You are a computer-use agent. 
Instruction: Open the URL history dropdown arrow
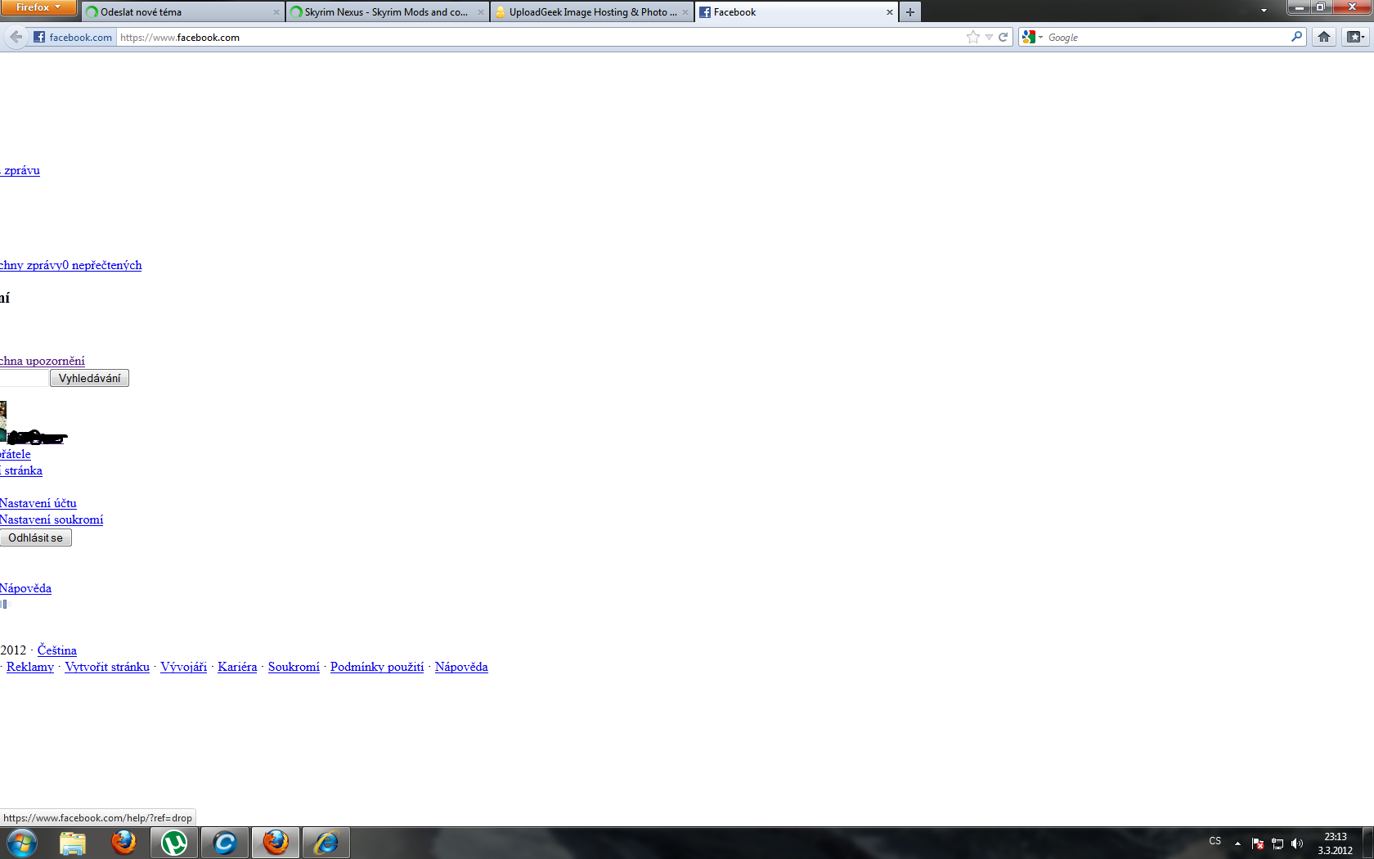point(989,37)
